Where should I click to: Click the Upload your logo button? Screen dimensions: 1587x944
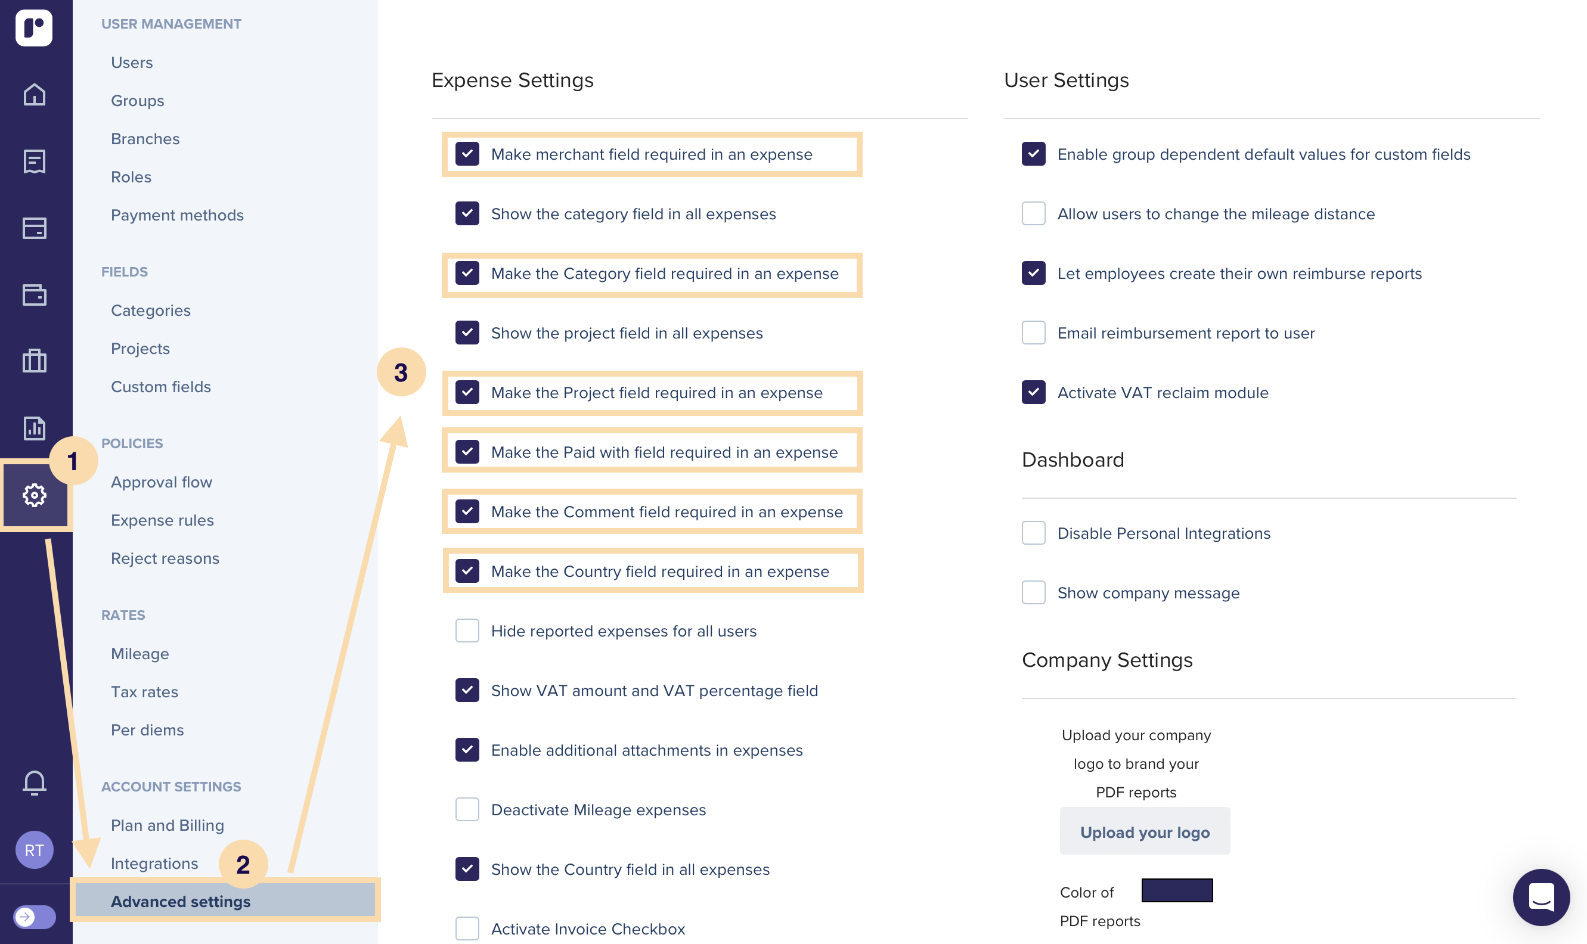coord(1145,831)
